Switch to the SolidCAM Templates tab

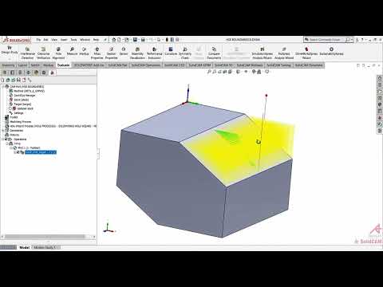click(309, 65)
